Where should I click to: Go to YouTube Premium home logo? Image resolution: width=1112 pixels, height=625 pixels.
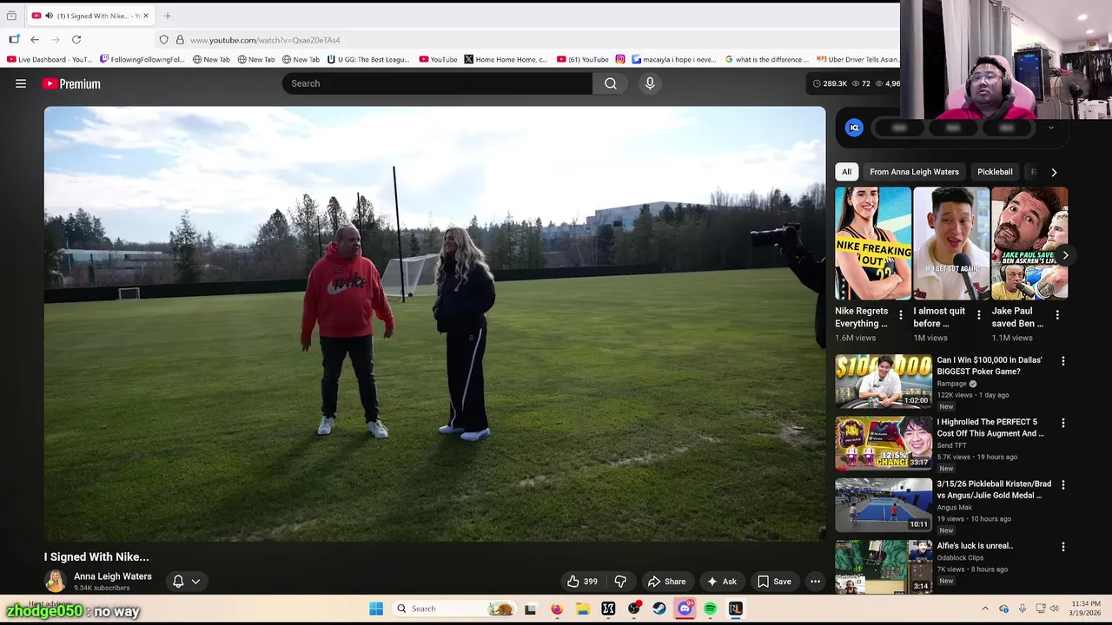tap(71, 84)
